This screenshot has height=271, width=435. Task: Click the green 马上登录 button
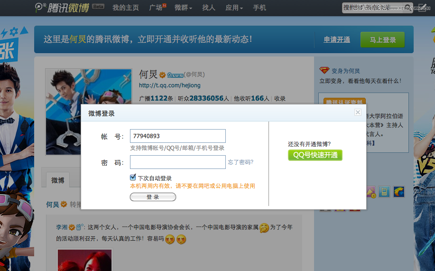point(382,40)
